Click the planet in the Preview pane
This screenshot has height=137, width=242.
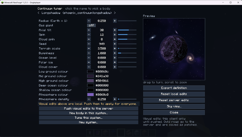pyautogui.click(x=174, y=49)
